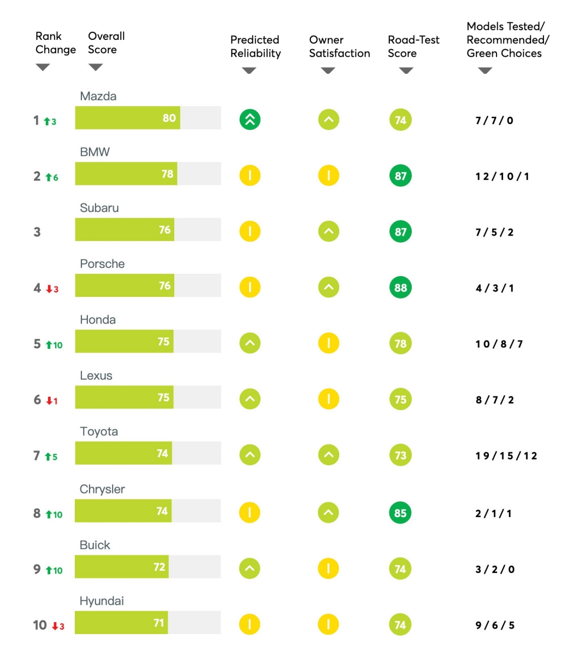Open the Mazda brand name link

coord(98,96)
